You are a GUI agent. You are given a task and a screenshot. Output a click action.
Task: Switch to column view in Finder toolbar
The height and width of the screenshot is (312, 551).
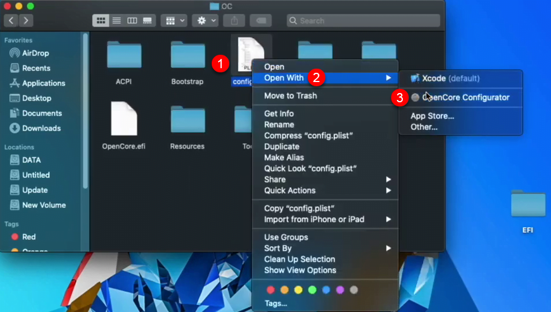(x=132, y=21)
